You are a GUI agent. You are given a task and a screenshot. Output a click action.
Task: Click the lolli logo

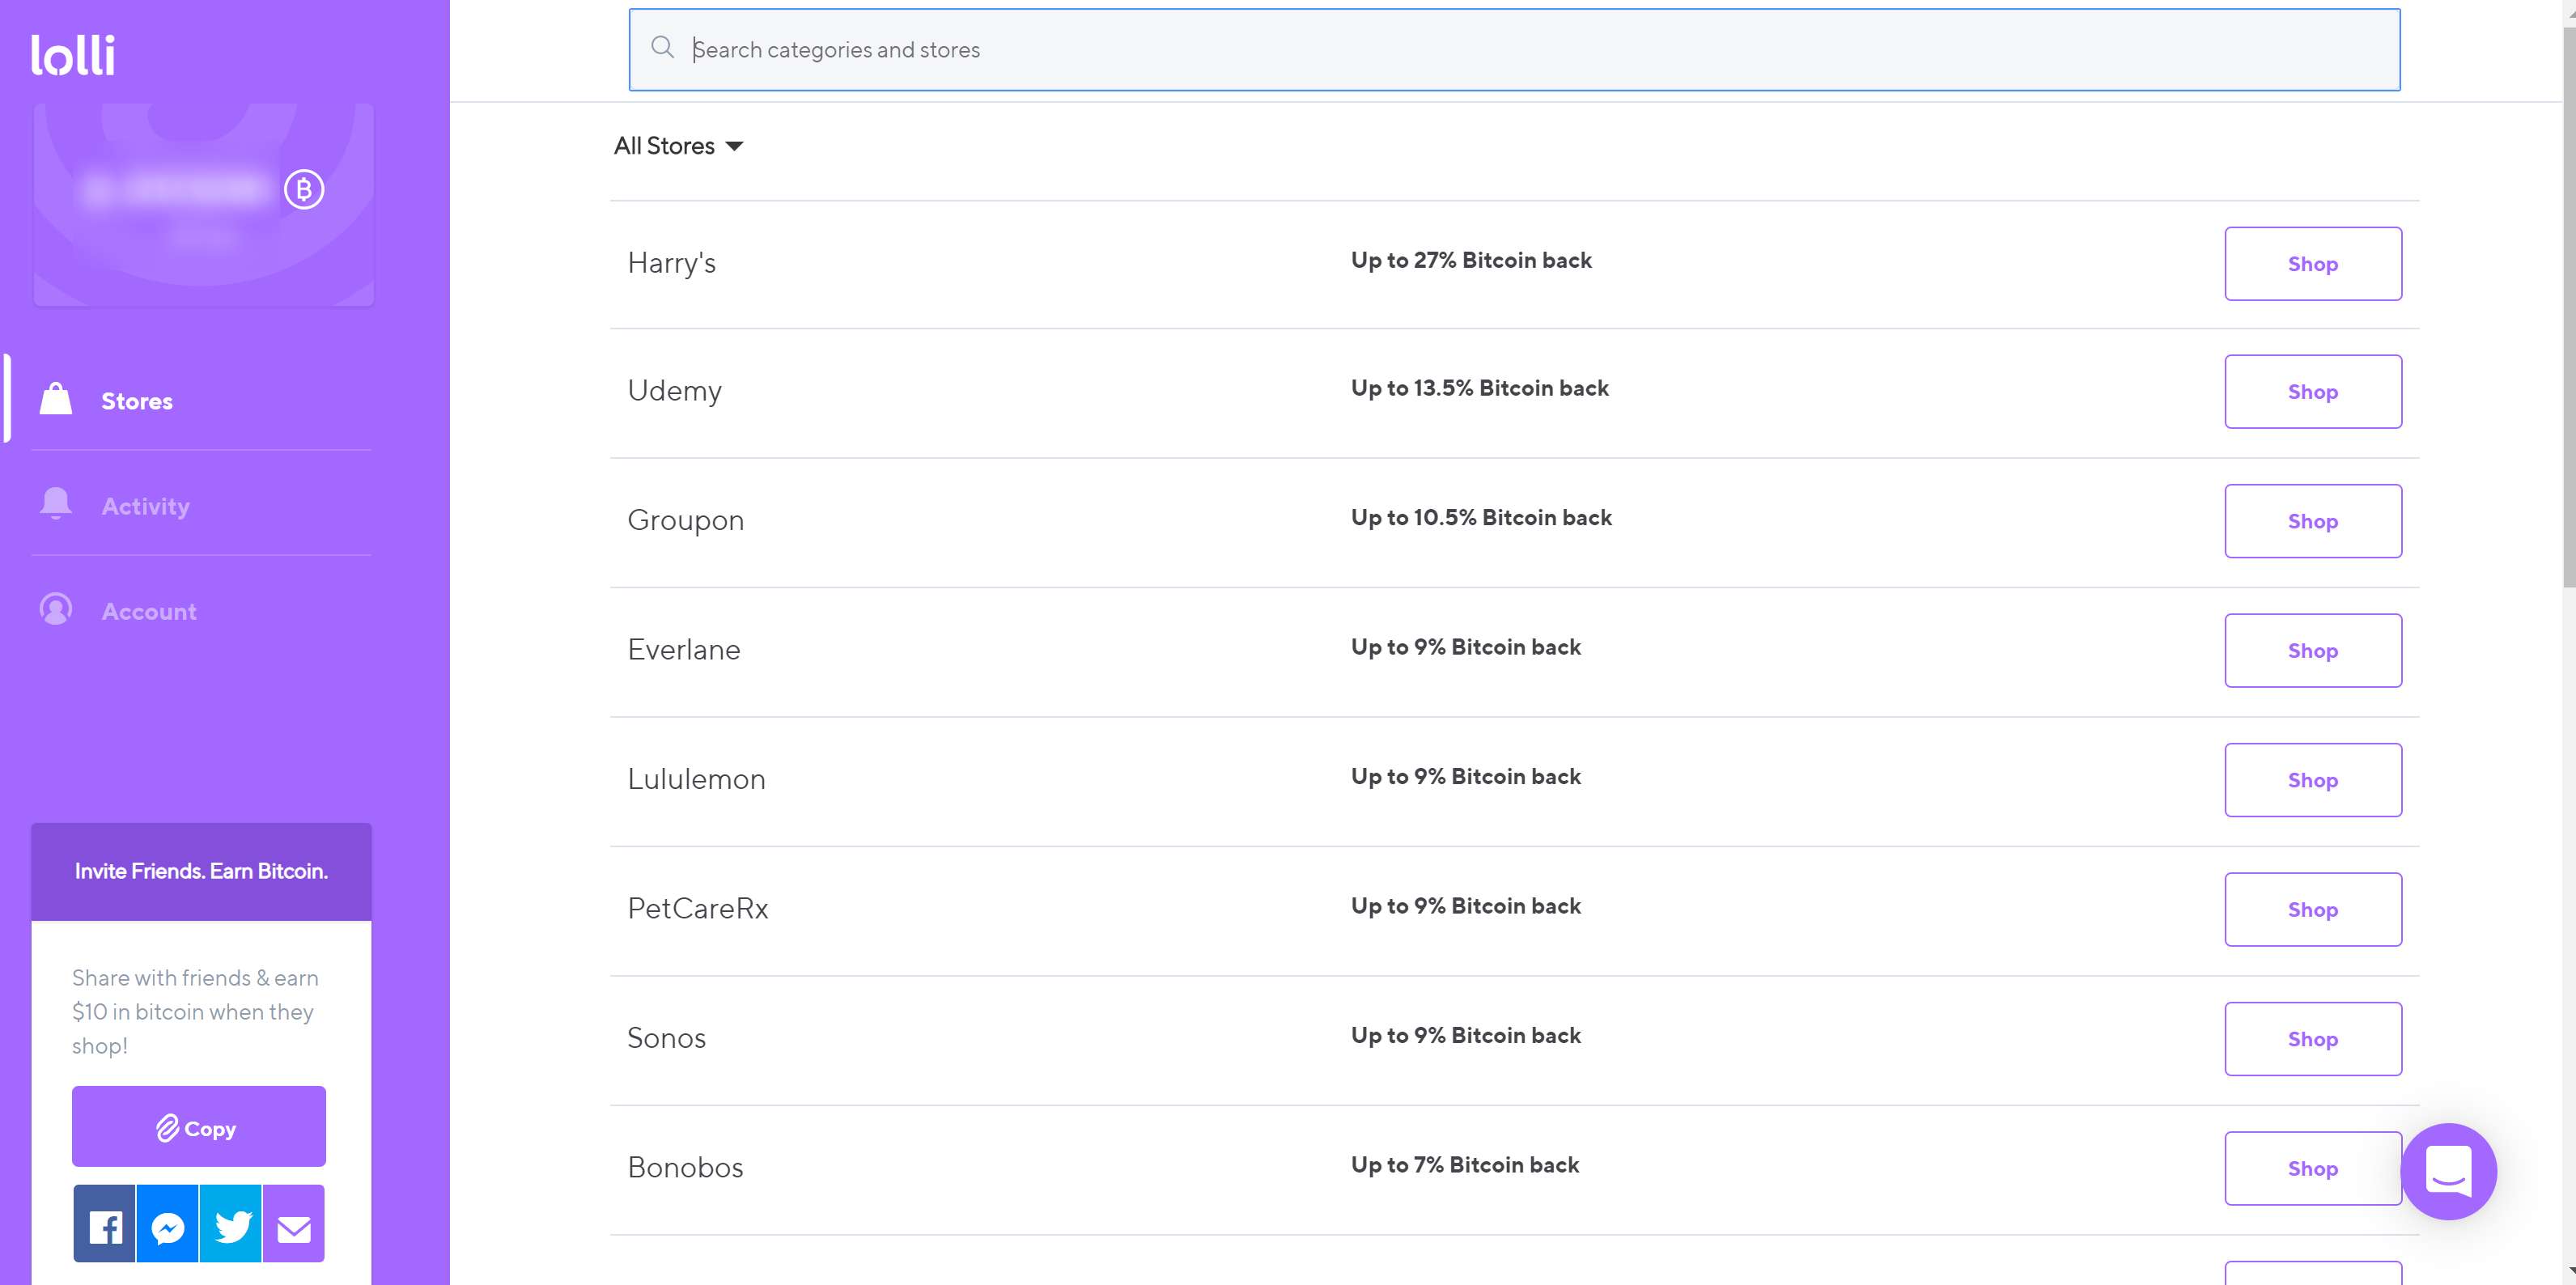(73, 55)
